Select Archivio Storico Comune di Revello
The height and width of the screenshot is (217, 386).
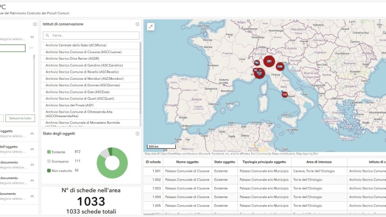tap(90, 72)
